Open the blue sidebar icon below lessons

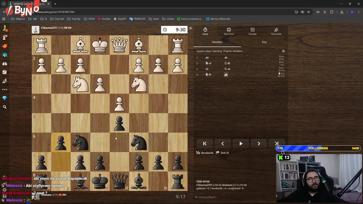pos(5,55)
